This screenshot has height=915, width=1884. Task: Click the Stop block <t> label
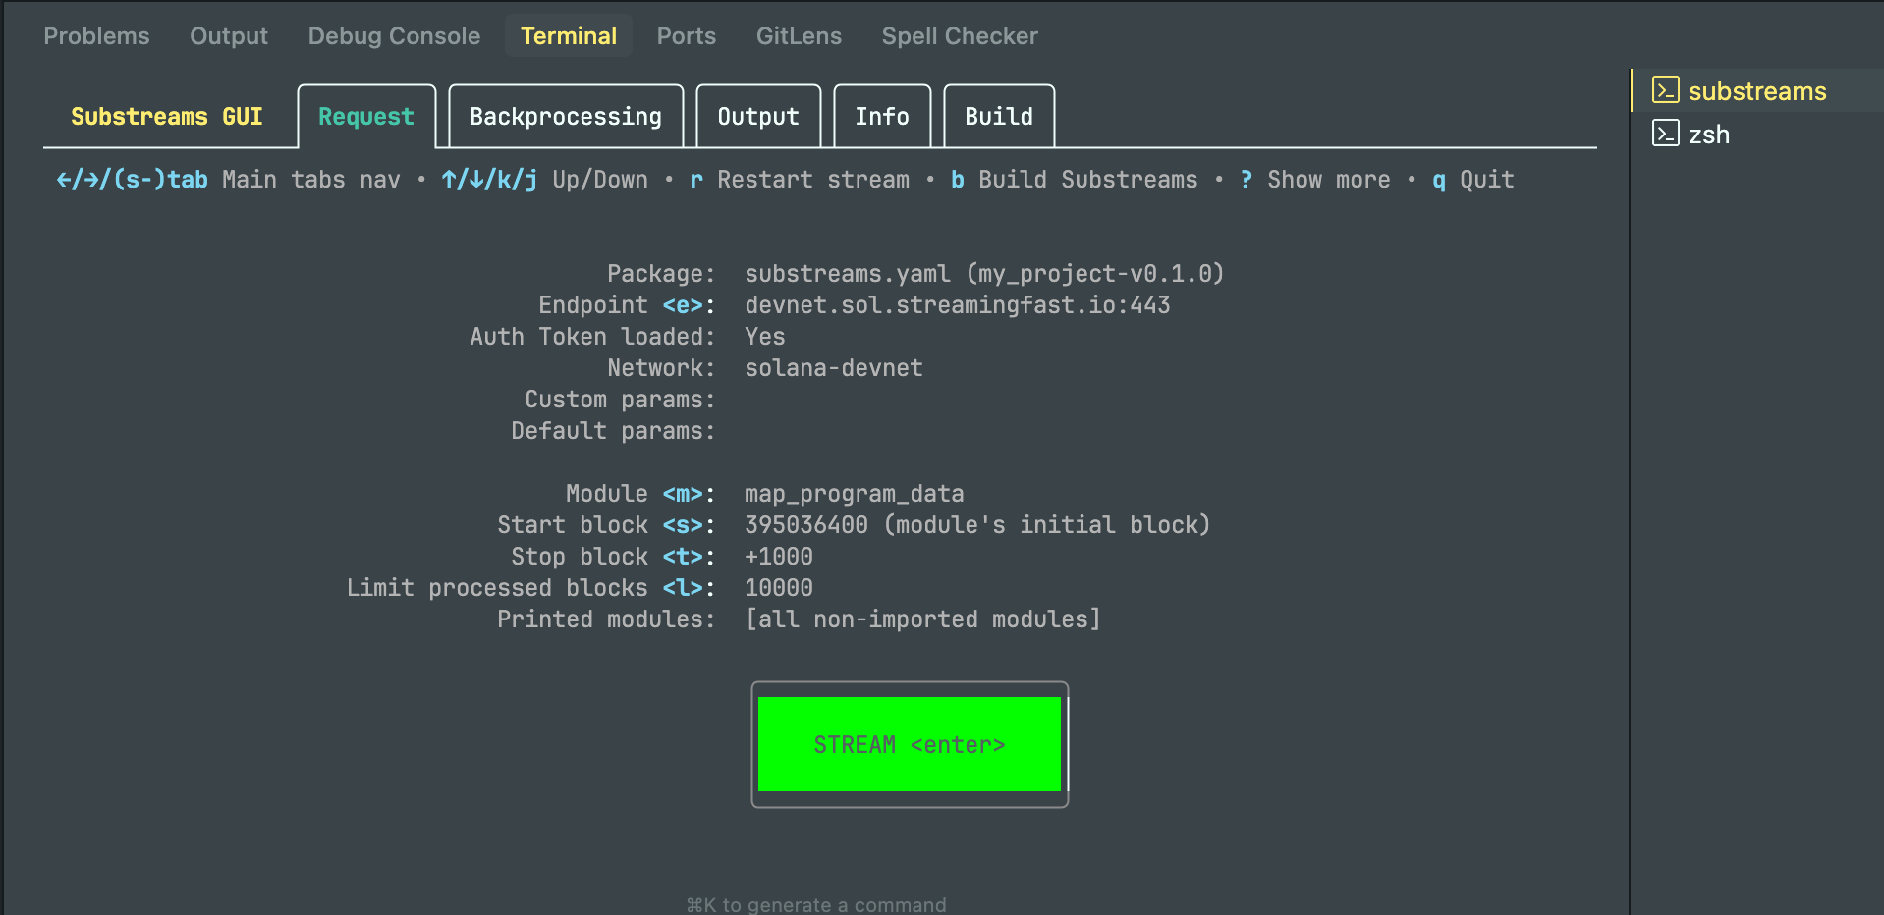[x=613, y=557]
